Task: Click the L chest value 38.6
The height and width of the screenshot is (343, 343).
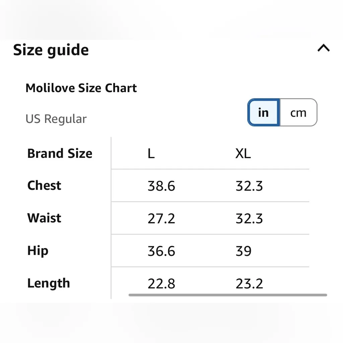Action: pos(161,186)
